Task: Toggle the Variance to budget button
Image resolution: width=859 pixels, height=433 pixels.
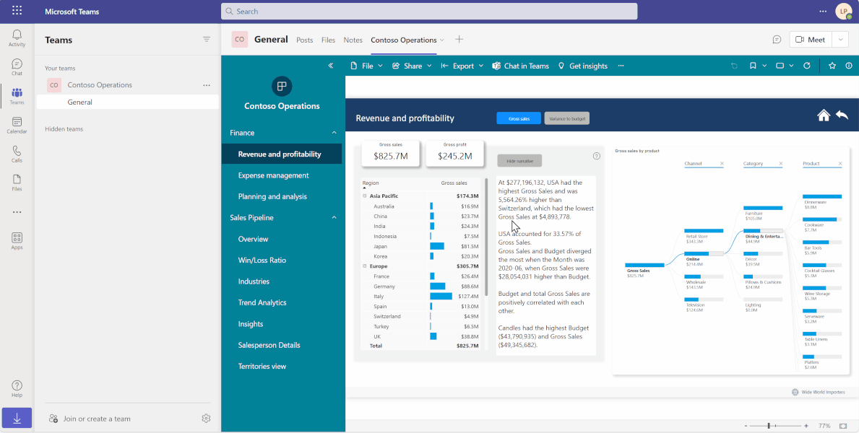Action: pos(566,118)
